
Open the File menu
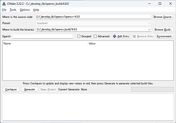4,10
